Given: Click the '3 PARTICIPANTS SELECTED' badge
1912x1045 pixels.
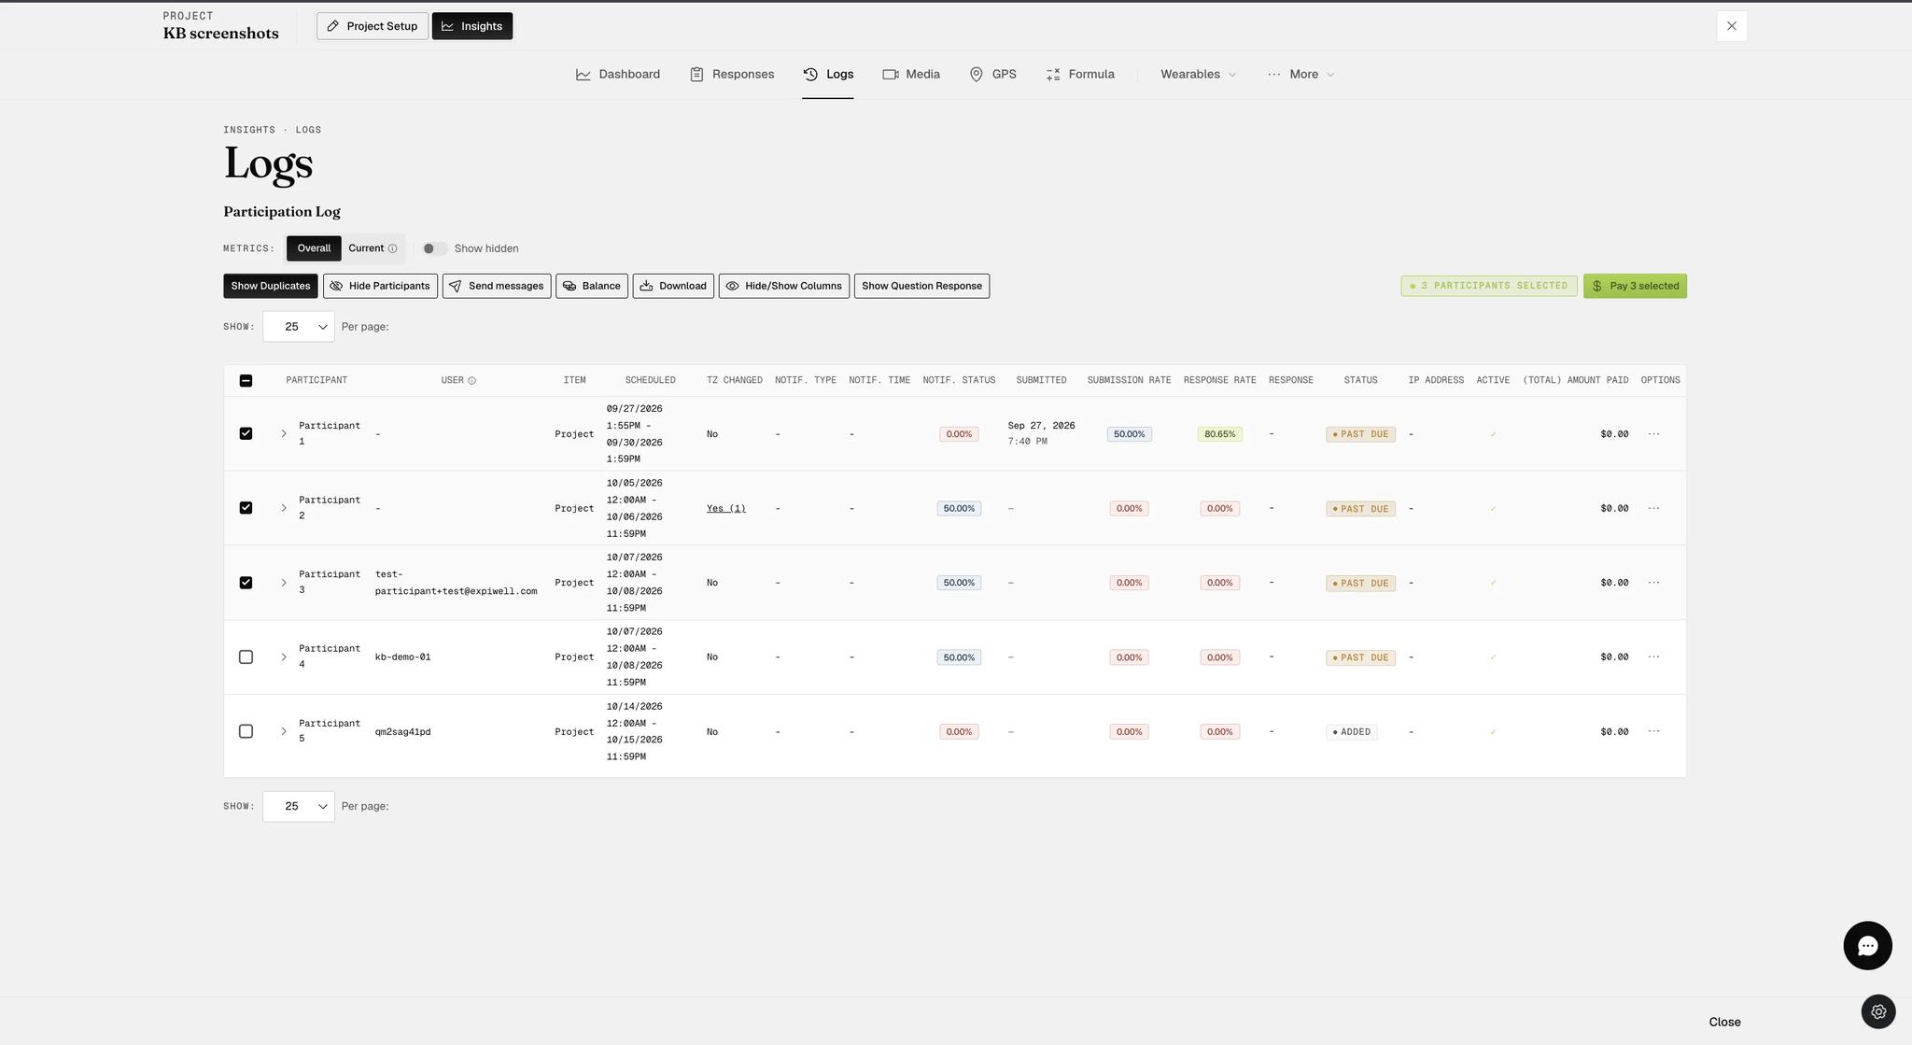Looking at the screenshot, I should [1489, 286].
